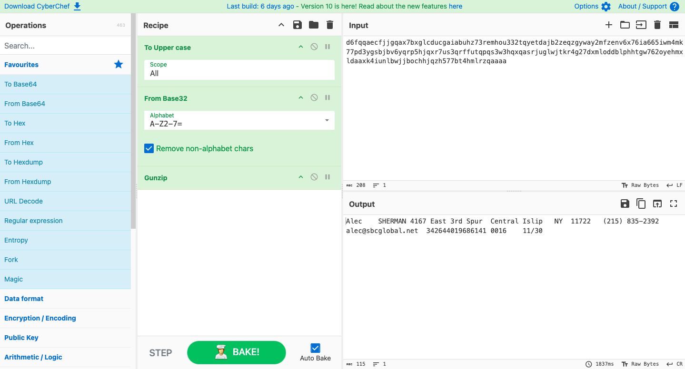Open the Base32 Alphabet dropdown
The image size is (685, 369).
(x=327, y=120)
